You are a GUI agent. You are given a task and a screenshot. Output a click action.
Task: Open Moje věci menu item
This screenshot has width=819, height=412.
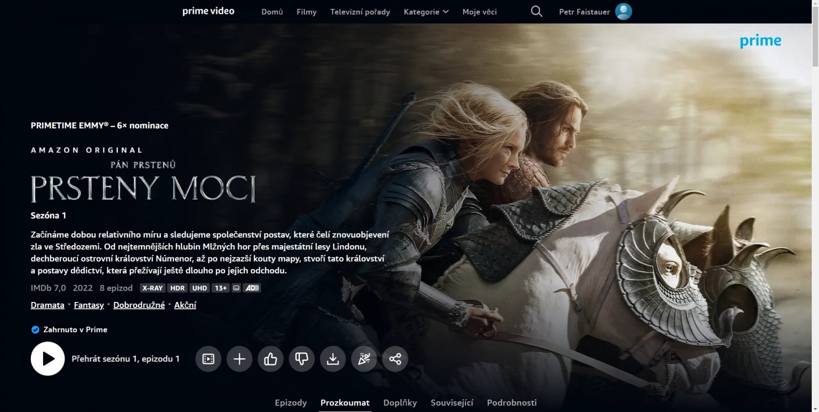coord(480,12)
